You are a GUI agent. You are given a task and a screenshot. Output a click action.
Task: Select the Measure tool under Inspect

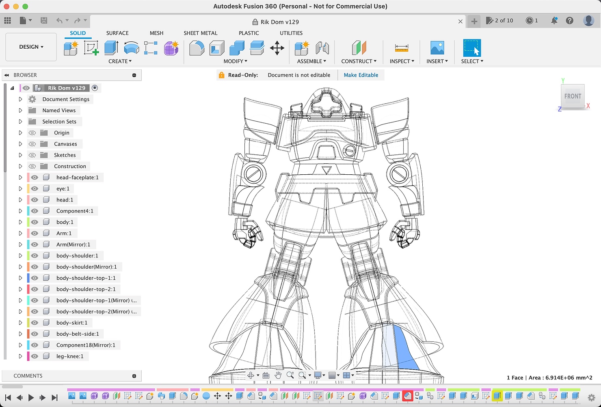[x=401, y=48]
